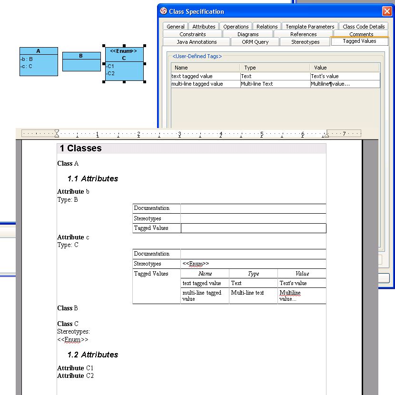Switch to the Attributes tab
This screenshot has height=395, width=395.
204,27
